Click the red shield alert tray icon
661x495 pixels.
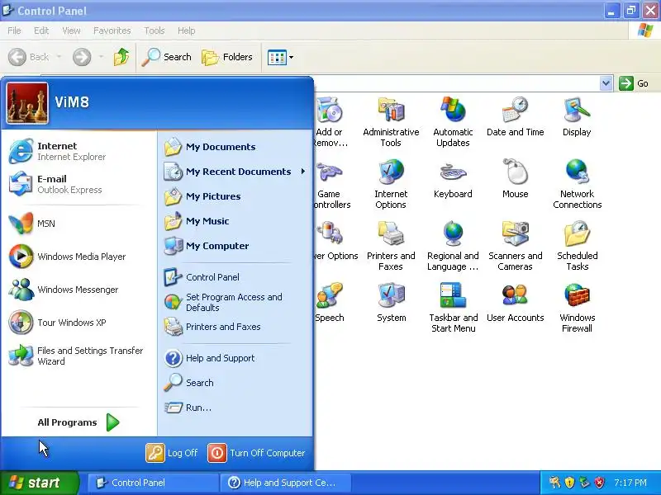coord(600,483)
